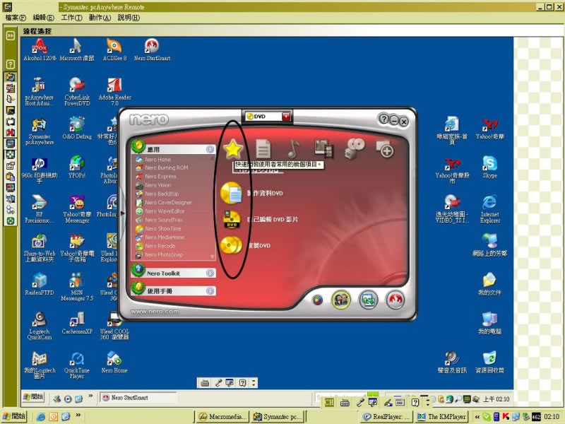This screenshot has width=565, height=424.
Task: Visit the www.nero.com link
Action: pos(155,311)
